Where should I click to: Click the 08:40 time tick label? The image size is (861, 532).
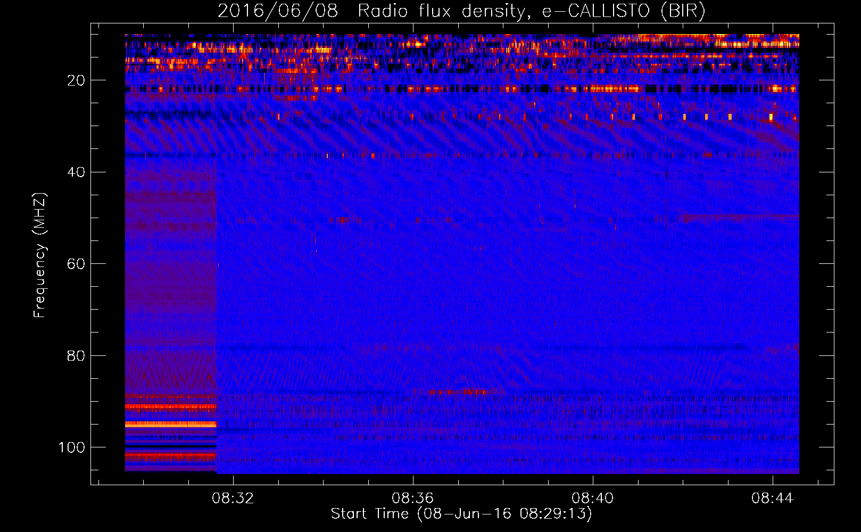593,498
